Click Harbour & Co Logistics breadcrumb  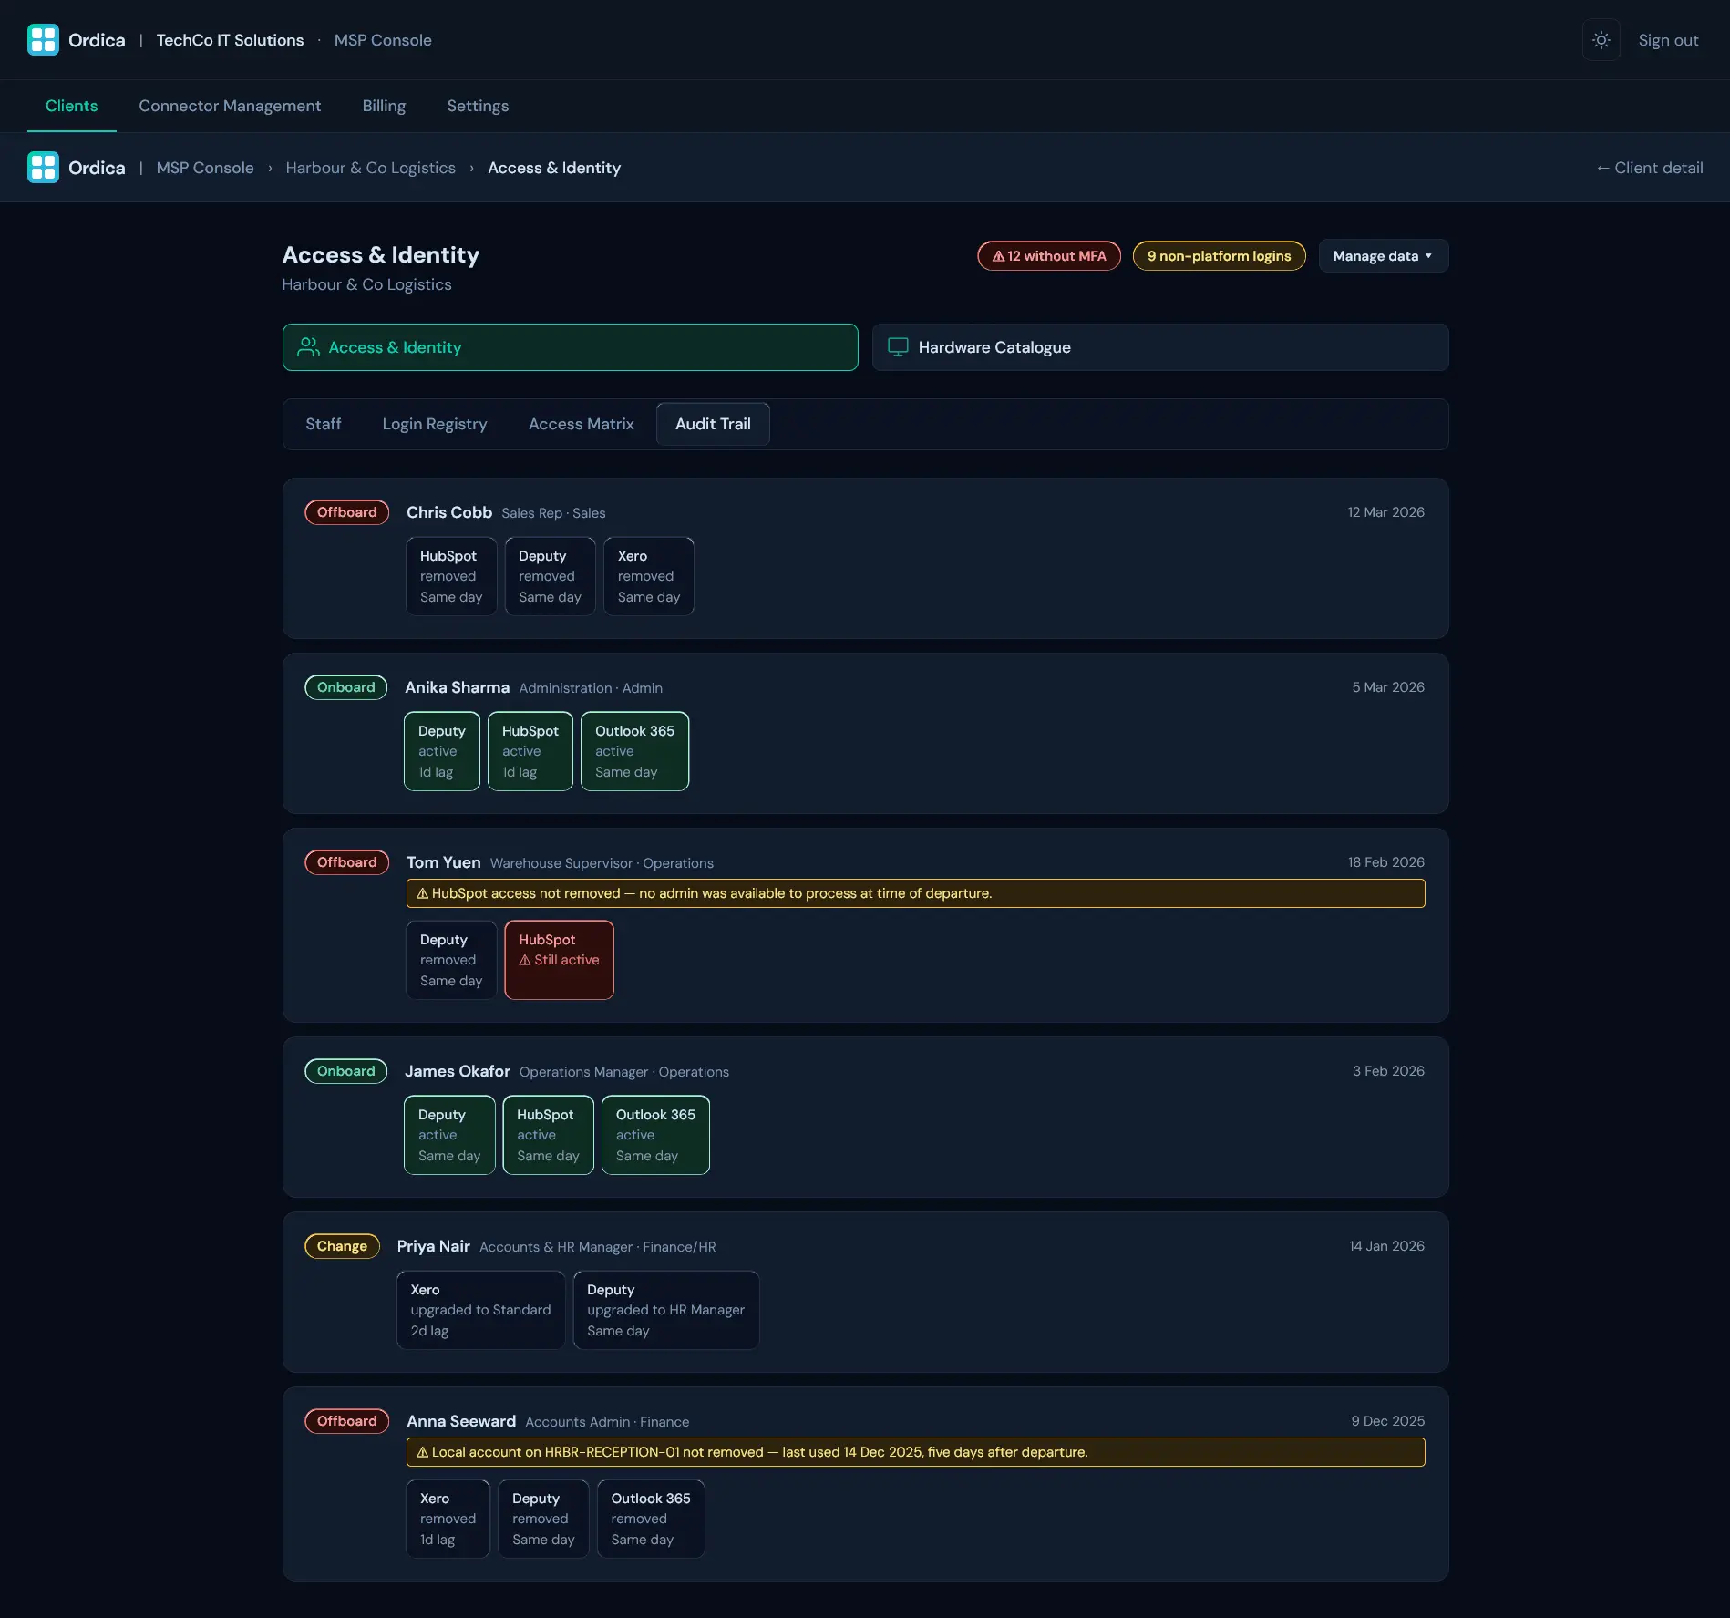pos(370,168)
